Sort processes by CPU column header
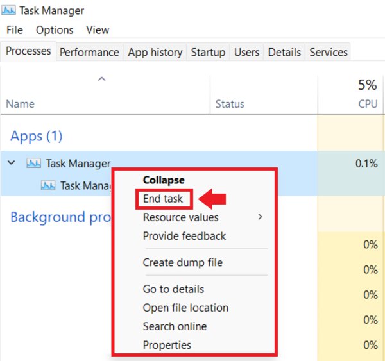Viewport: 385px width, 361px height. click(368, 104)
